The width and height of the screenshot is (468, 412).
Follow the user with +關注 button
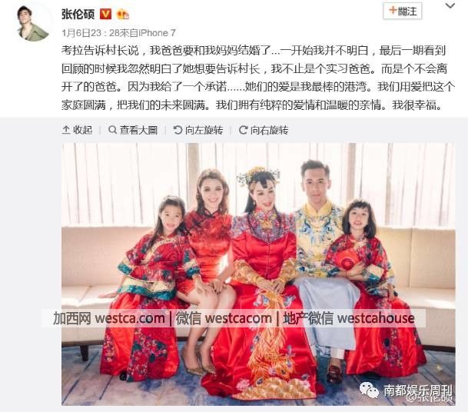click(x=403, y=12)
